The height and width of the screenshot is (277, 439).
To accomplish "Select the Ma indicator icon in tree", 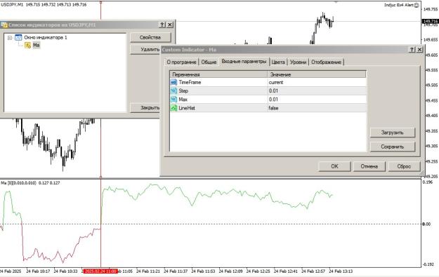I will [x=27, y=46].
